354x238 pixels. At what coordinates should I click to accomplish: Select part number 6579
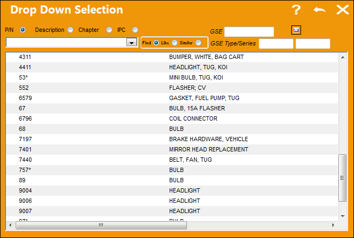click(25, 98)
